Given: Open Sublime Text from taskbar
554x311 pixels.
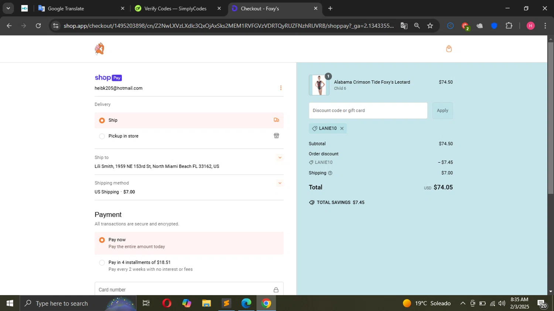Looking at the screenshot, I should pos(226,303).
